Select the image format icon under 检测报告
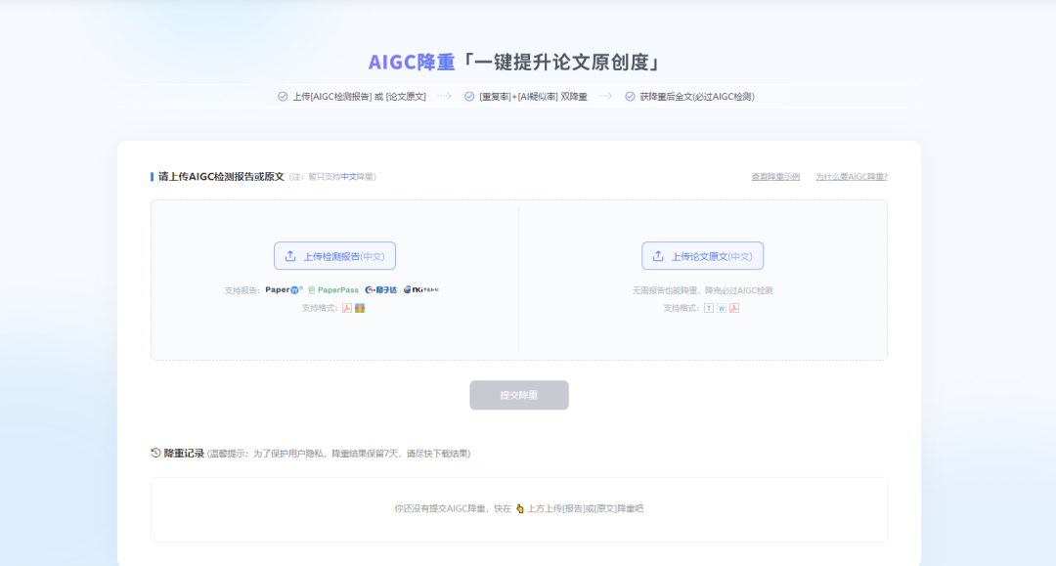 pos(360,308)
